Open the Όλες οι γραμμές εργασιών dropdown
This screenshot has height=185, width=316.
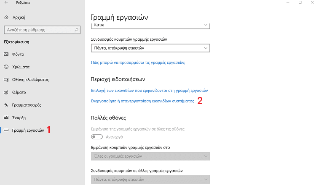(150, 156)
